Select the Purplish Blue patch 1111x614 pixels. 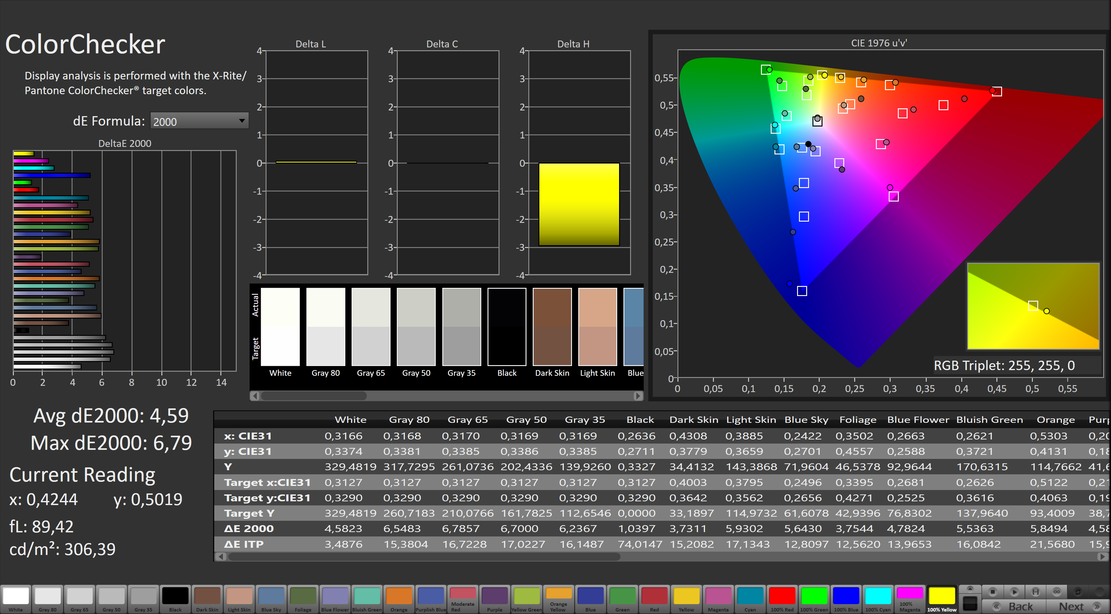pyautogui.click(x=431, y=599)
